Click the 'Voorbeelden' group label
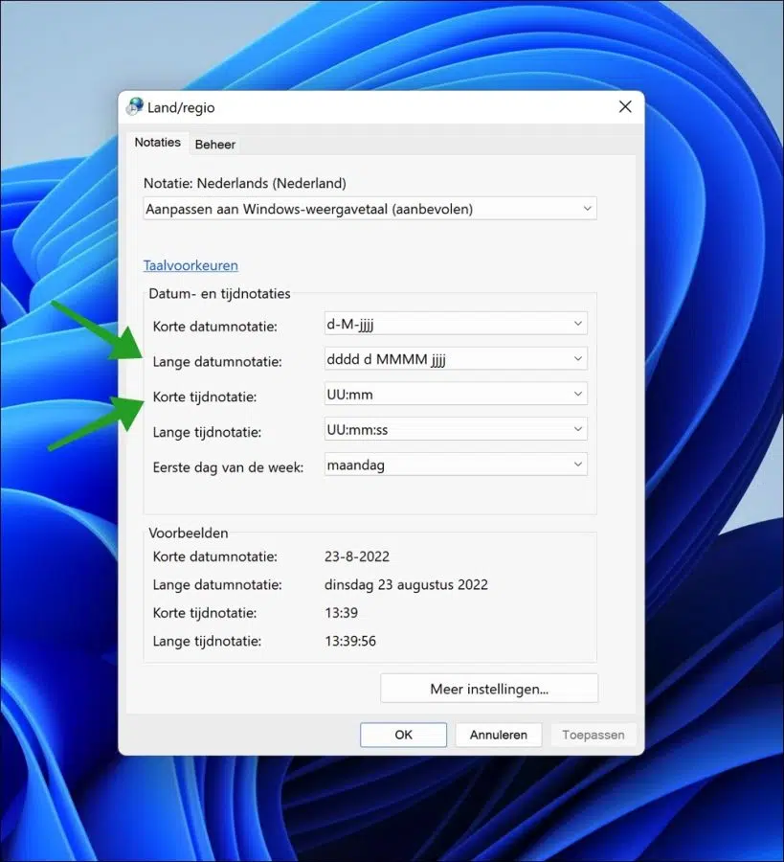The image size is (784, 862). pos(189,533)
